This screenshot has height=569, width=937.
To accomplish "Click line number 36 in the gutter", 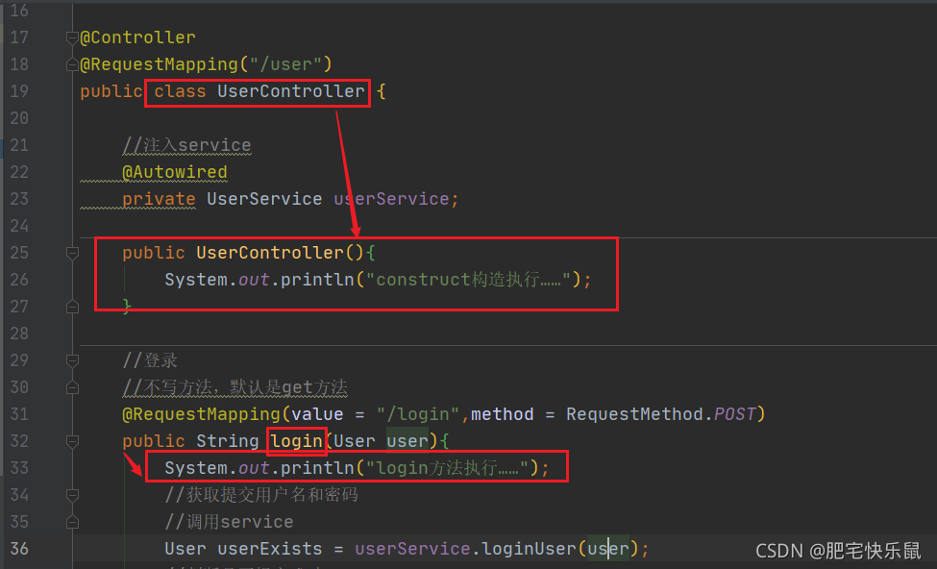I will tap(19, 549).
